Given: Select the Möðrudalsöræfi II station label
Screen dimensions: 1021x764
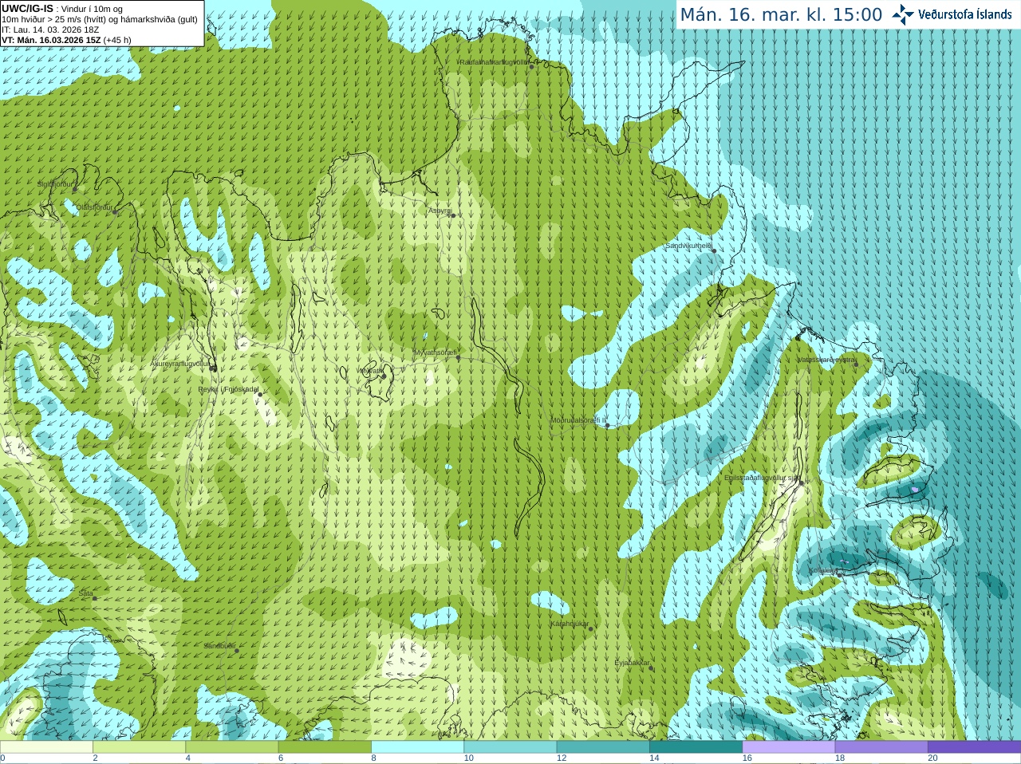Looking at the screenshot, I should point(578,420).
